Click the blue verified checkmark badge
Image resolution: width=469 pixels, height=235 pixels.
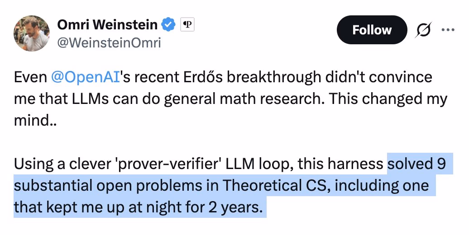(x=168, y=24)
